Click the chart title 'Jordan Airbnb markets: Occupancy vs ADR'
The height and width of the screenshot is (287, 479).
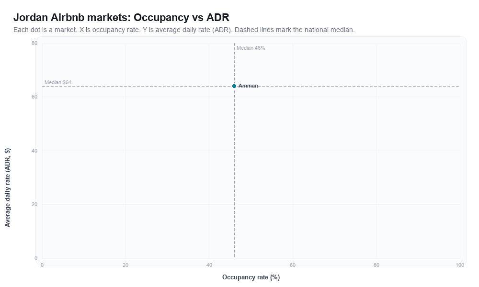[x=121, y=17]
